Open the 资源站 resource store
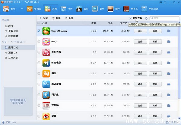 pos(34,9)
